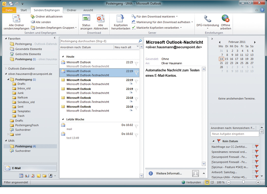This screenshot has height=194, width=267.
Task: Open the Für den Download markieren dropdown
Action: [x=155, y=17]
